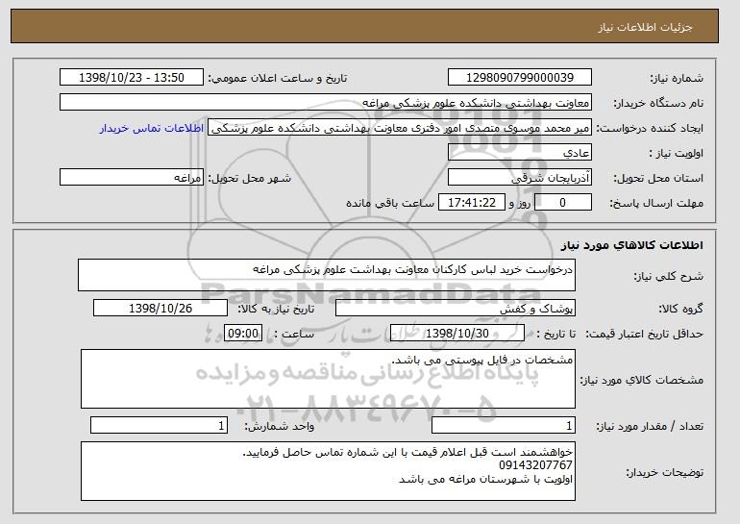
Task: Click the header جزئیات اطلاعات نیاز
Action: [645, 27]
